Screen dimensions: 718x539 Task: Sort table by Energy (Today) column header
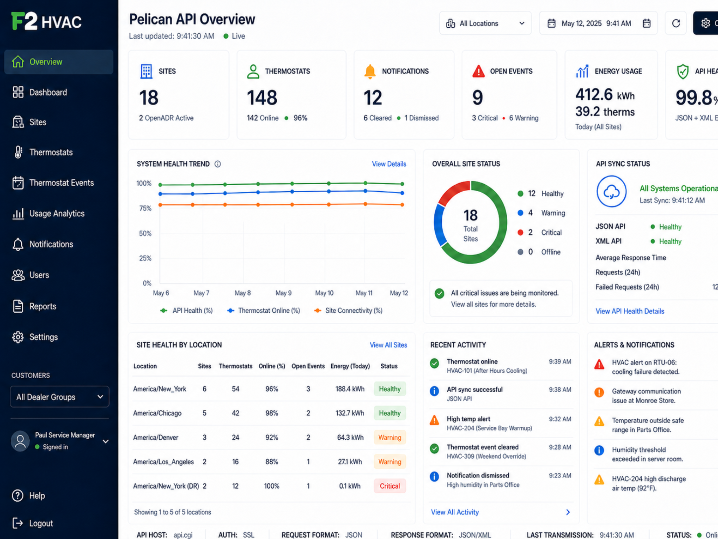coord(350,366)
